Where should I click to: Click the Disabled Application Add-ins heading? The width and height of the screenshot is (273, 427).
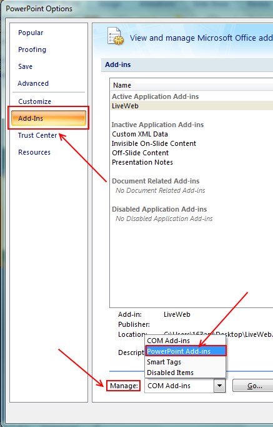159,209
